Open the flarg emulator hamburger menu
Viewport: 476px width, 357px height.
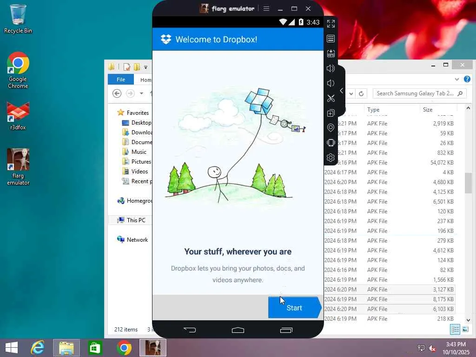pos(266,8)
